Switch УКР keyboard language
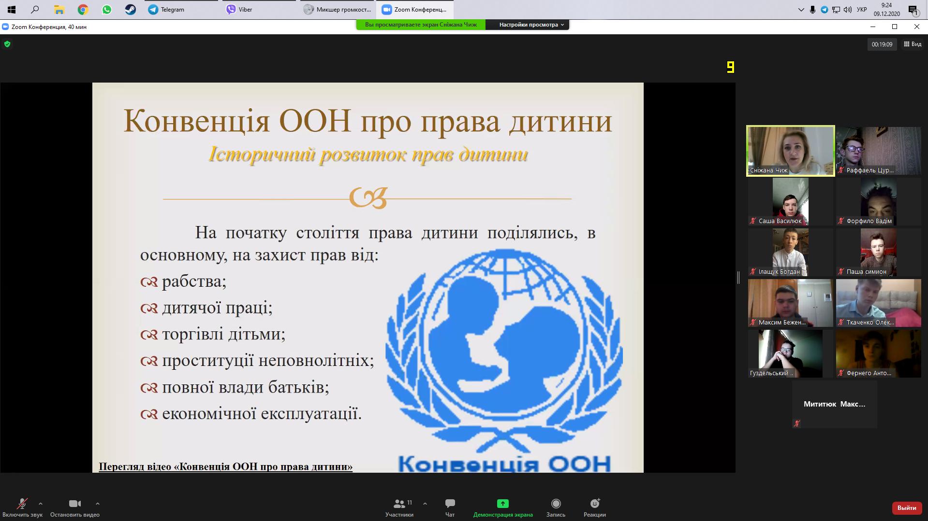 click(862, 10)
